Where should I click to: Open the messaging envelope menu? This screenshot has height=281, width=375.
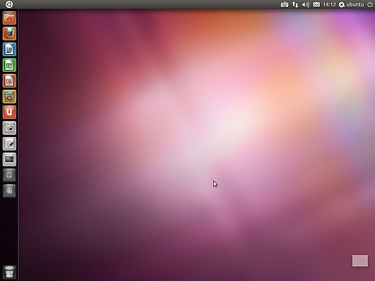click(x=317, y=4)
